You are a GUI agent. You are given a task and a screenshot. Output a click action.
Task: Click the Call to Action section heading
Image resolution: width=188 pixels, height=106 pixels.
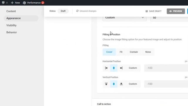[x=104, y=104]
